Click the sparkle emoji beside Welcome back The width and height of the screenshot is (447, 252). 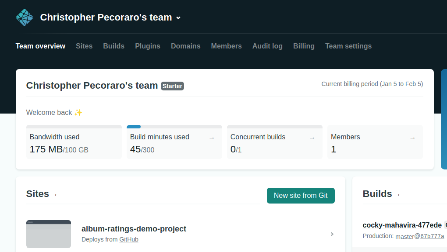pyautogui.click(x=78, y=112)
